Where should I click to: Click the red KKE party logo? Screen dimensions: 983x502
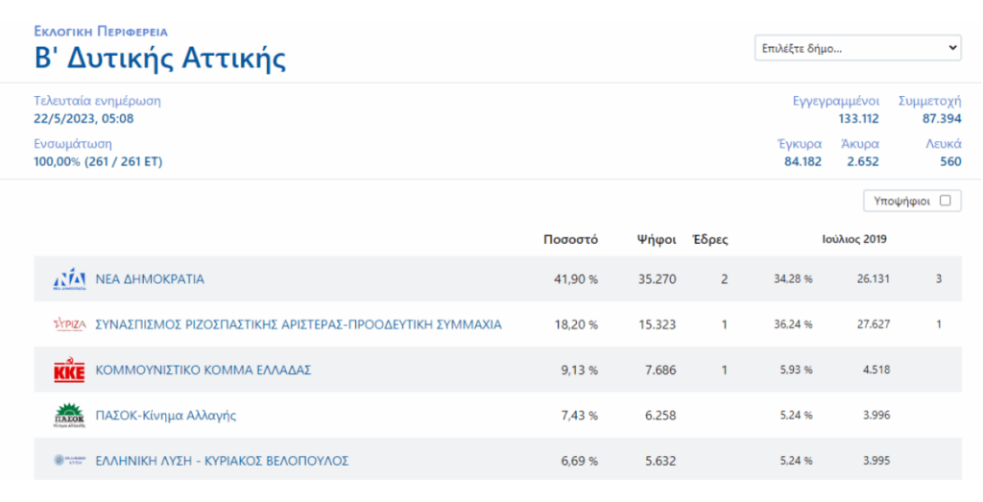point(69,371)
